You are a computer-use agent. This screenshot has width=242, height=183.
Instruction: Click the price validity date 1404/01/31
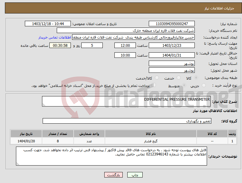click(172, 55)
